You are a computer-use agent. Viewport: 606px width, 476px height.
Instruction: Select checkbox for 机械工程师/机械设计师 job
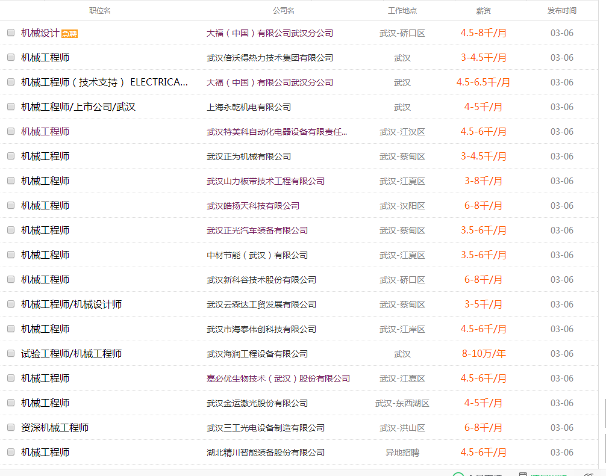tap(11, 304)
